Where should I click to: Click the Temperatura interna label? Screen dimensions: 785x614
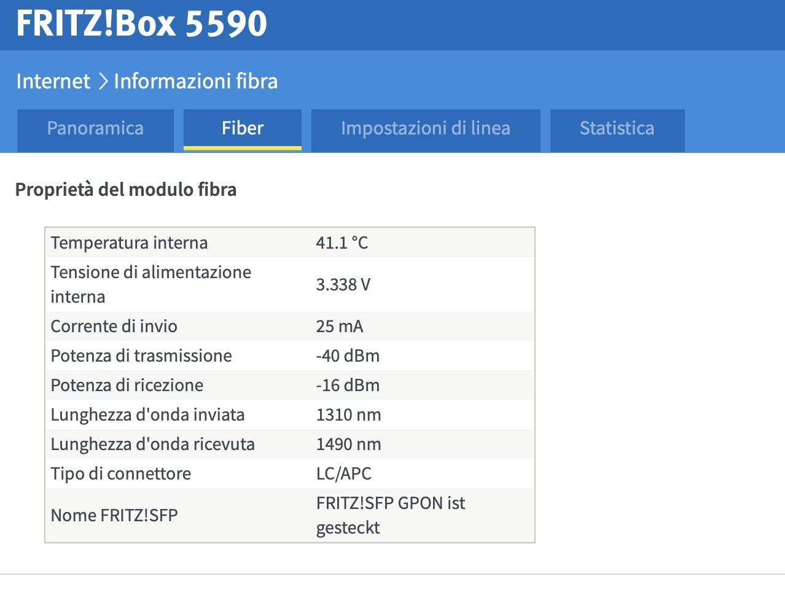point(130,243)
